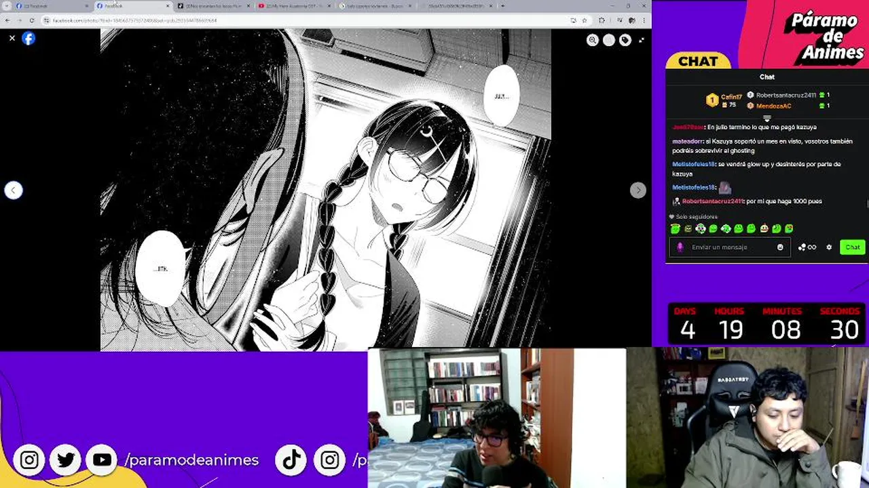Go to the previous photo arrow
Viewport: 869px width, 488px height.
tap(14, 190)
